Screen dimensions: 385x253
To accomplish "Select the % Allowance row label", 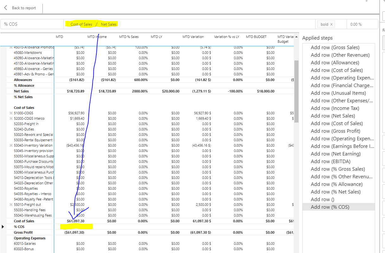I will point(24,85).
